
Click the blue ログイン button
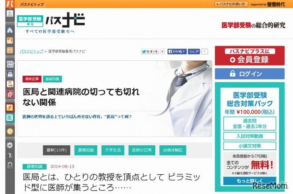point(250,74)
